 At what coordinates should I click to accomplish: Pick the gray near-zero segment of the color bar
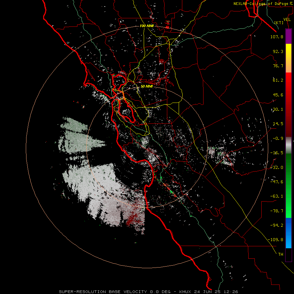coord(288,145)
